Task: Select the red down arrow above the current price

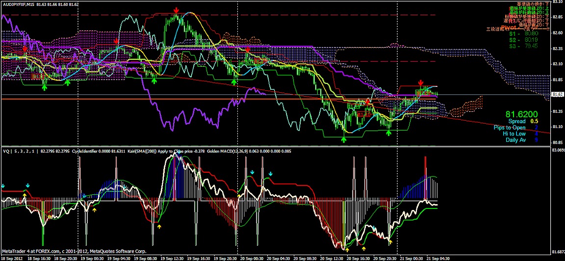Action: [420, 83]
